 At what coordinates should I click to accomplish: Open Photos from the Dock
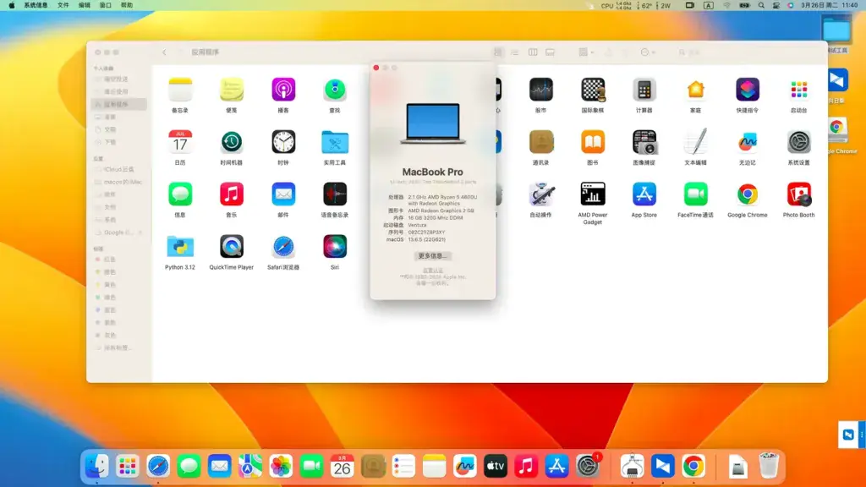281,466
